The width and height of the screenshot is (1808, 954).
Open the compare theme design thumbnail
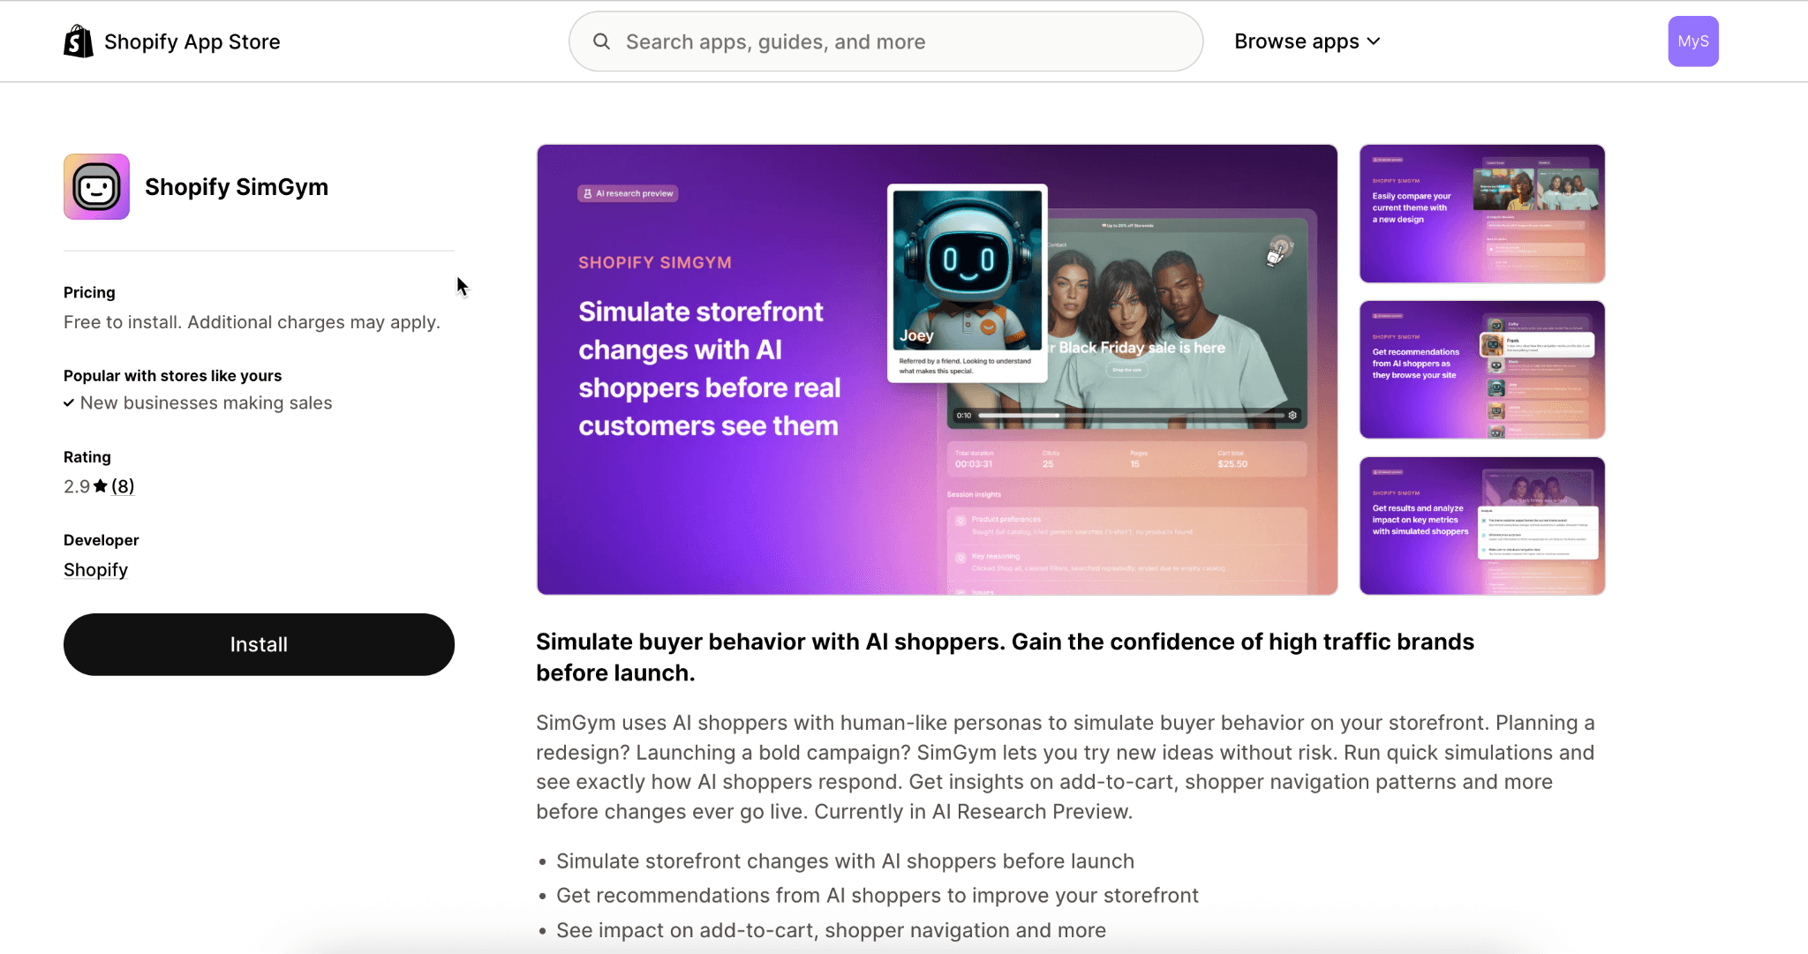pos(1481,214)
